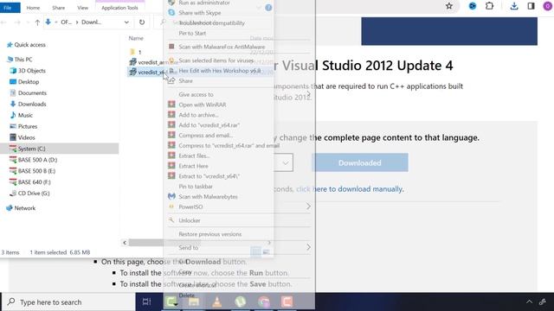Choose Open with WinRAR
The image size is (554, 311).
[202, 105]
